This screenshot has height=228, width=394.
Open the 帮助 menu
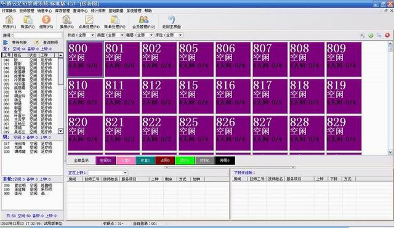[148, 11]
